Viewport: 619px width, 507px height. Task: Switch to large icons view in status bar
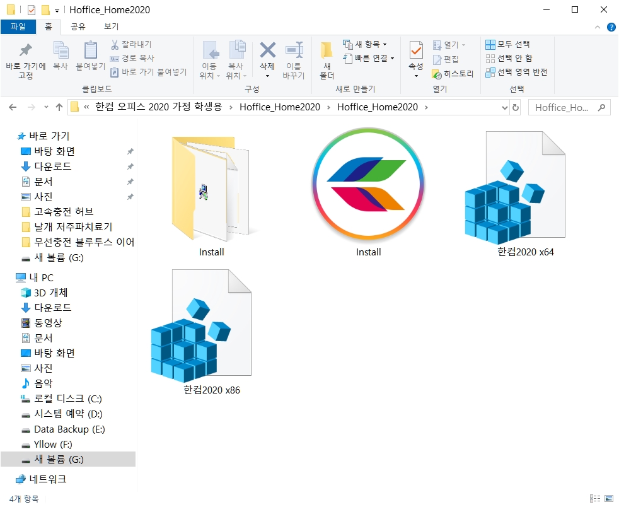tap(609, 498)
